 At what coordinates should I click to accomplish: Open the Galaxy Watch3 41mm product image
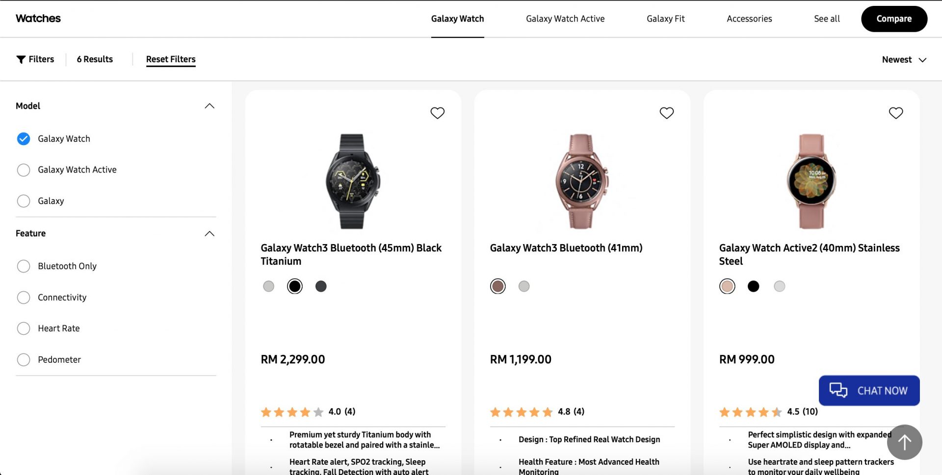coord(581,181)
